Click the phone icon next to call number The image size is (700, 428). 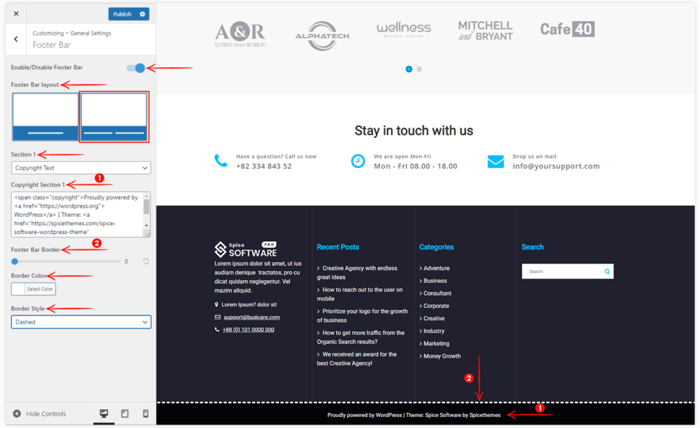click(x=220, y=159)
